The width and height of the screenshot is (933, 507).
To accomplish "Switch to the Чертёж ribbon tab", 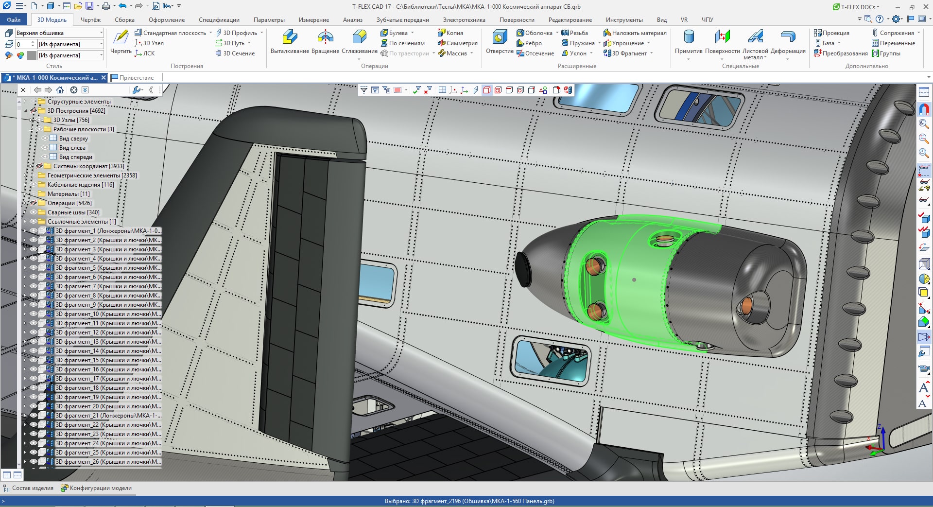I will click(90, 19).
